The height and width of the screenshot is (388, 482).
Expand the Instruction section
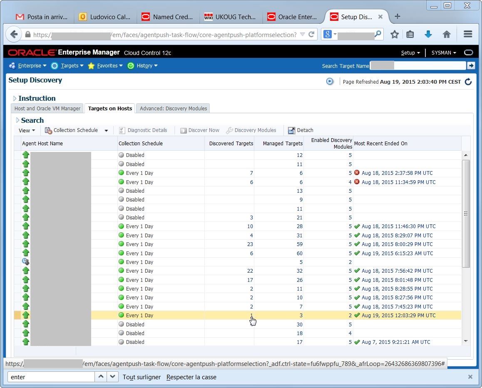click(15, 98)
